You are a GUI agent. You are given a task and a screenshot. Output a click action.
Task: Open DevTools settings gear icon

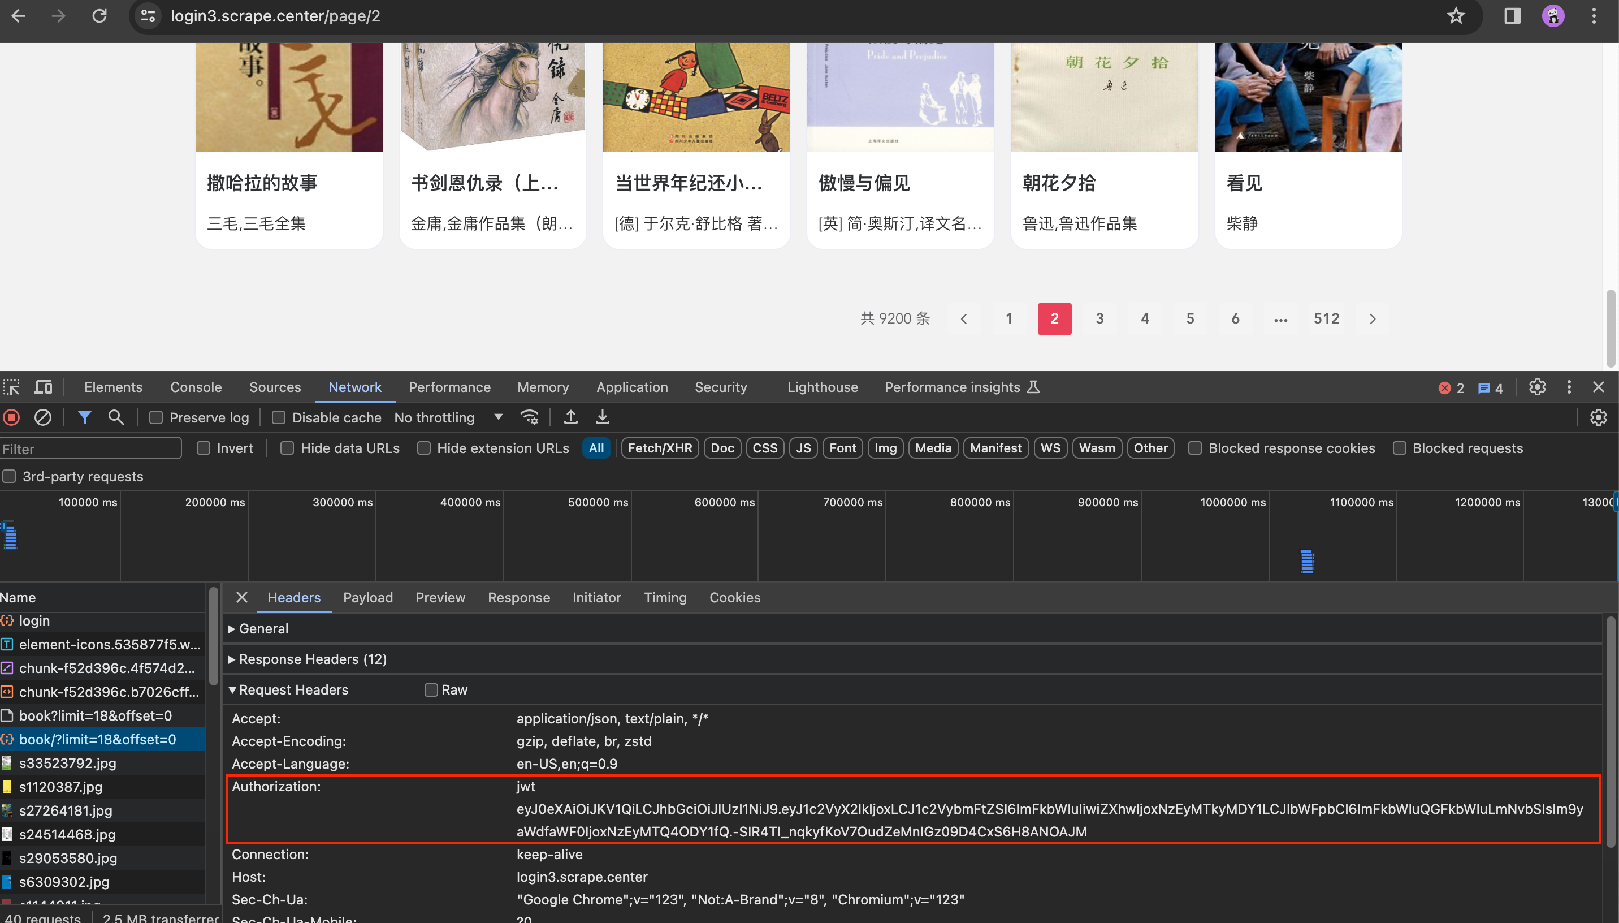(1537, 387)
